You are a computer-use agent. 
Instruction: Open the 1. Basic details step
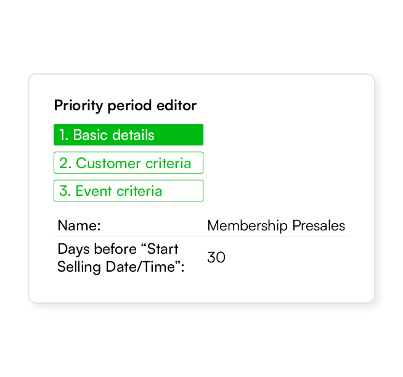tap(129, 135)
